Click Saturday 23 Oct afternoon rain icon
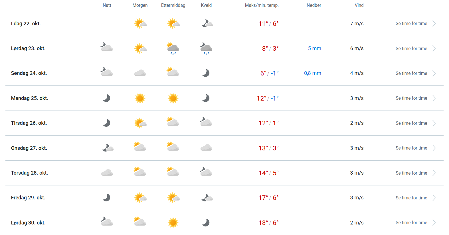449x235 pixels. tap(173, 48)
